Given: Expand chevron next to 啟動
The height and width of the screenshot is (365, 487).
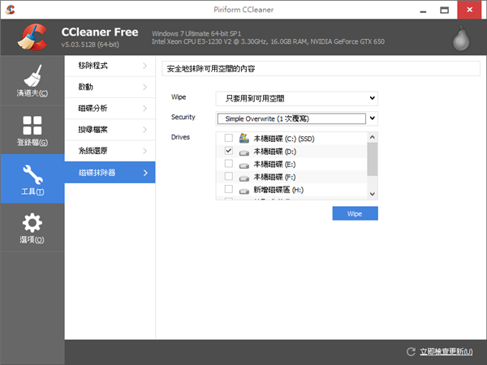Looking at the screenshot, I should 144,87.
